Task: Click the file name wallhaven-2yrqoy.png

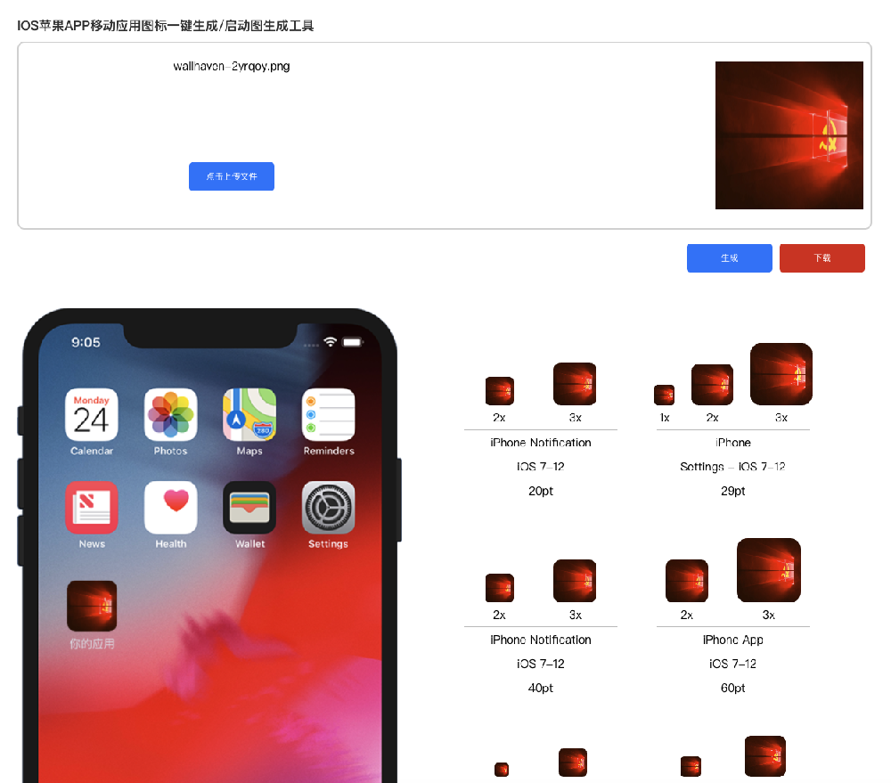Action: point(232,67)
